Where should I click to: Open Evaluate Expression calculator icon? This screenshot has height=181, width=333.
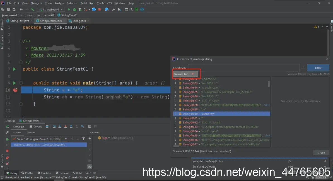click(90, 126)
